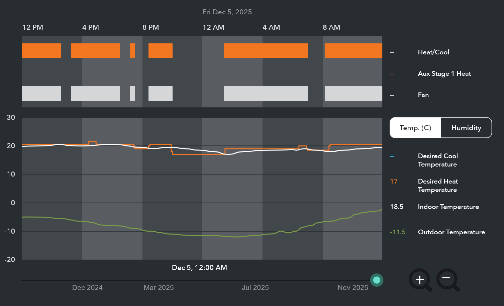Select Desired Cool Temperature legend entry

coord(437,160)
